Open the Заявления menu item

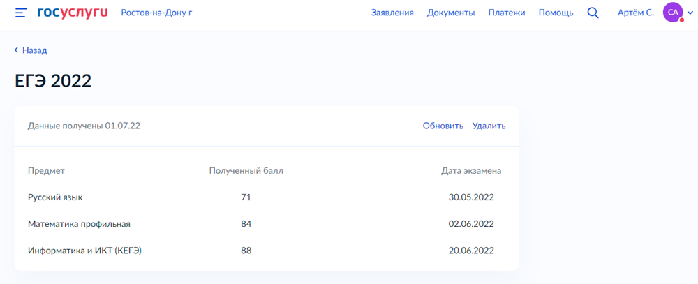coord(392,13)
